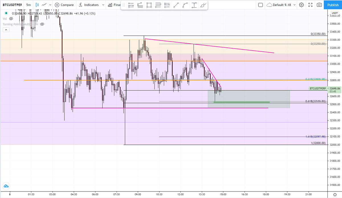Open the 5m timeframe selector

(x=28, y=5)
